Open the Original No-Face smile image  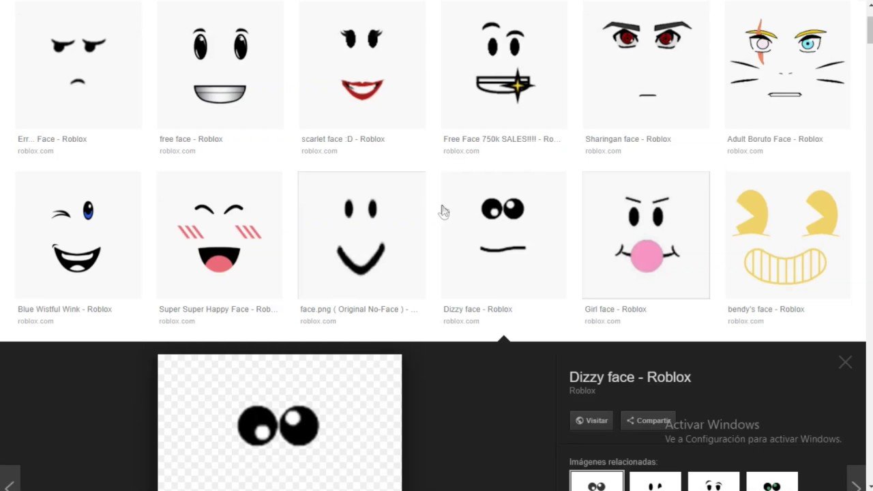(x=361, y=235)
